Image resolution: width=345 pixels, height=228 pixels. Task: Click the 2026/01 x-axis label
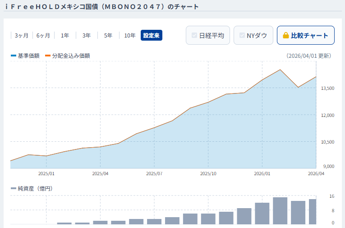pyautogui.click(x=262, y=173)
